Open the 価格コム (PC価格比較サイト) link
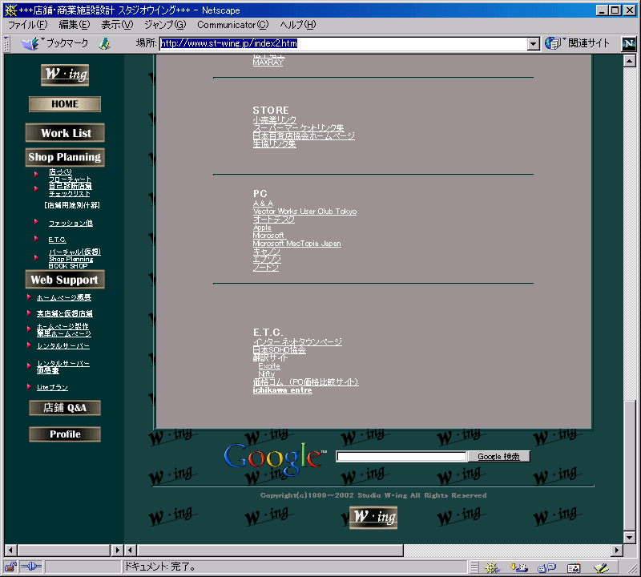The width and height of the screenshot is (641, 577). pos(305,382)
